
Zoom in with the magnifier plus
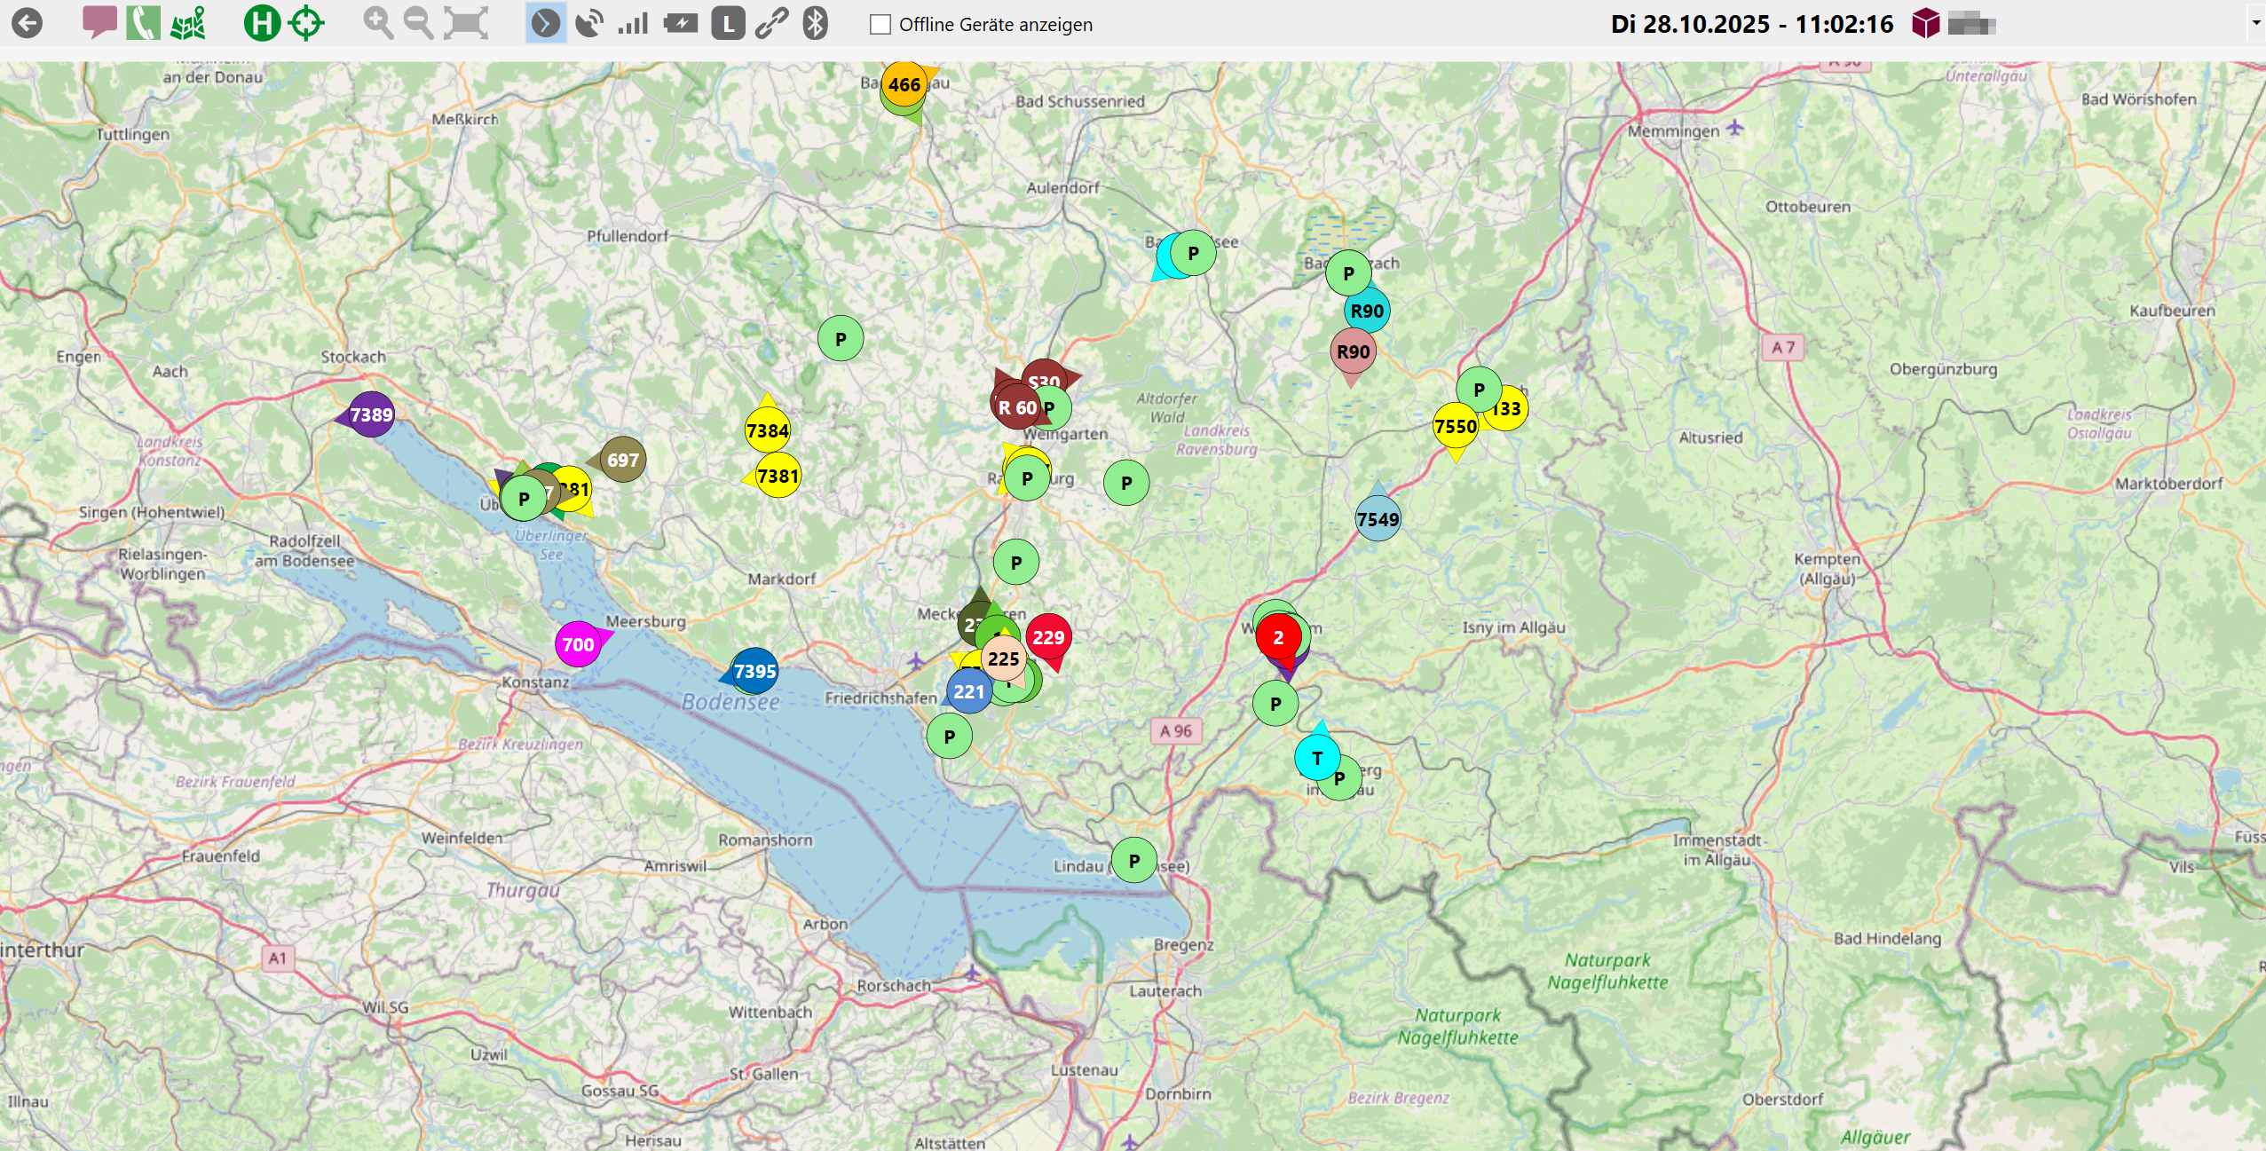[x=378, y=23]
